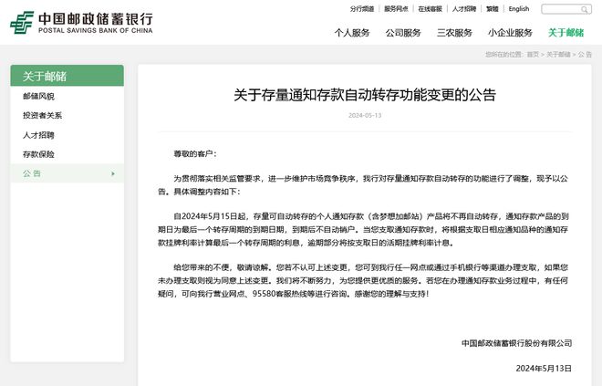The width and height of the screenshot is (602, 386).
Task: Open 公司服务 navigation menu
Action: 403,33
